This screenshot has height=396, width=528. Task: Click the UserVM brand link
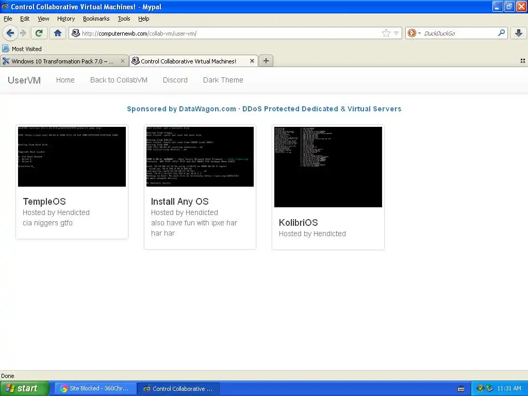(24, 80)
